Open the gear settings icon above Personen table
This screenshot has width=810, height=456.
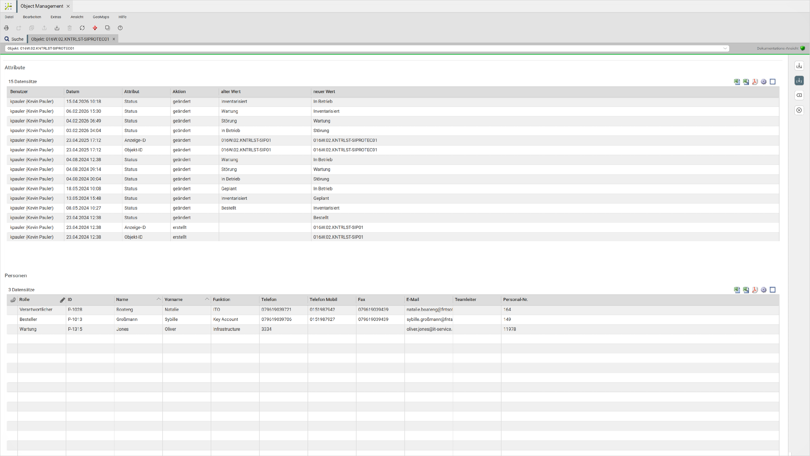[764, 290]
